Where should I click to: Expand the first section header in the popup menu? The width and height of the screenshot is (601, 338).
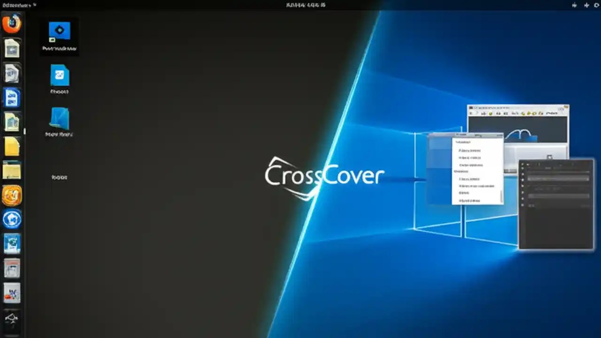(463, 142)
